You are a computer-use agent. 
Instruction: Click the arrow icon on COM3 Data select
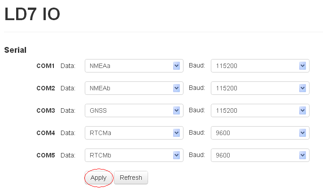tap(176, 110)
